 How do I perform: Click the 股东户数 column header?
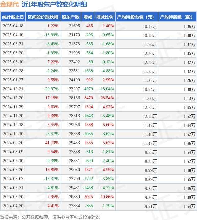point(71,17)
